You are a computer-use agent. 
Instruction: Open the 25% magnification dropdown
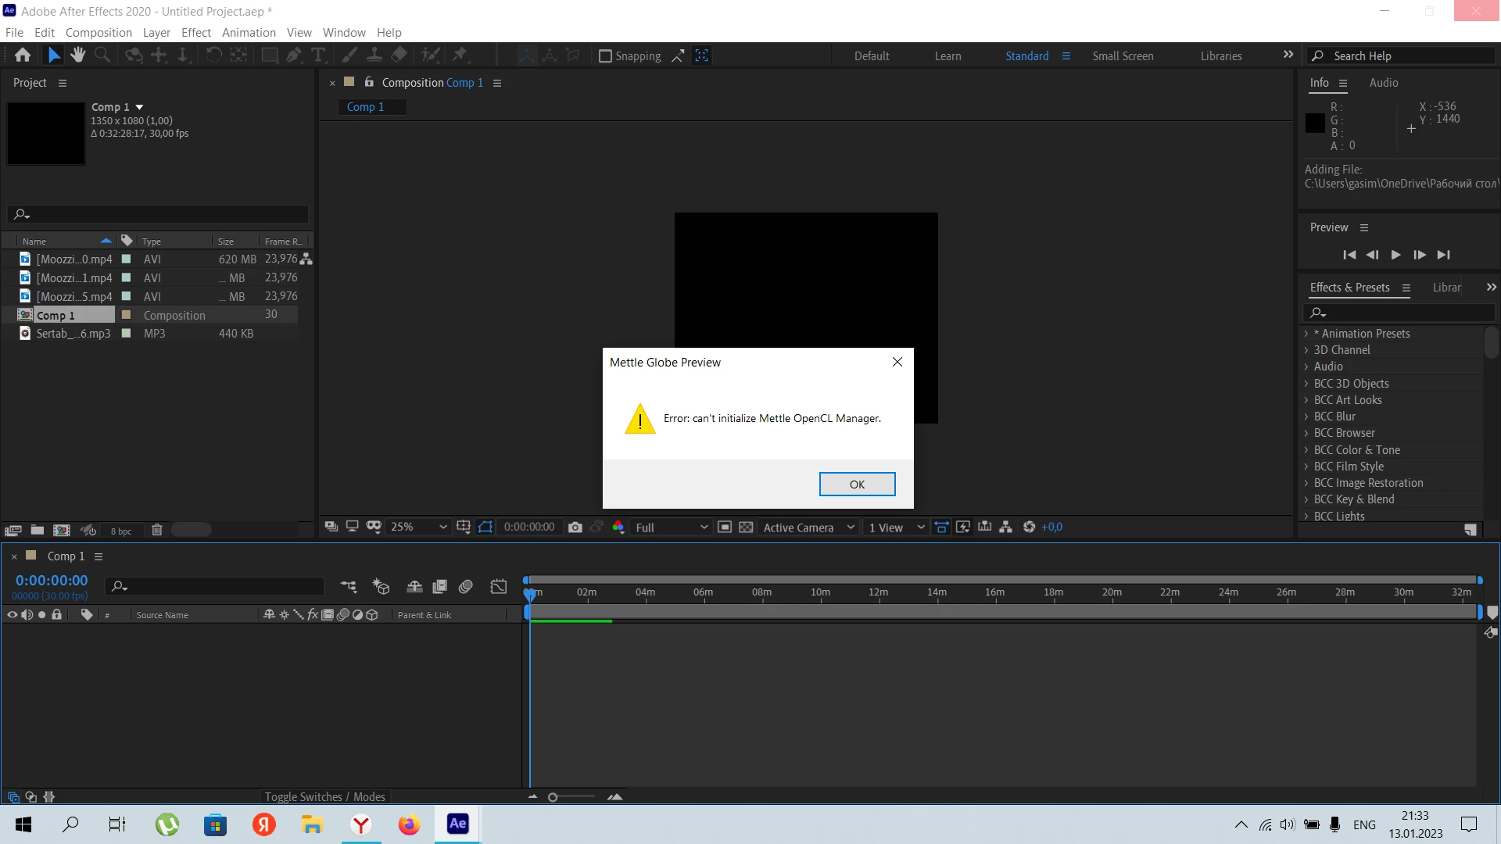(419, 527)
